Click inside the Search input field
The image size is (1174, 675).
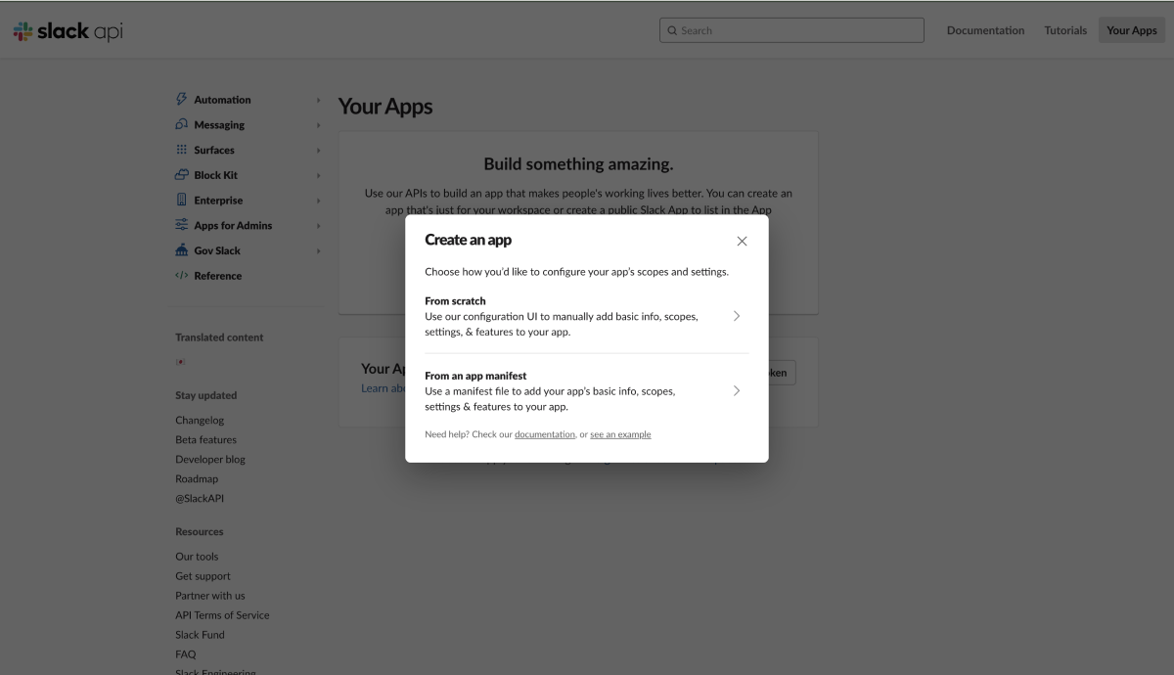click(792, 30)
